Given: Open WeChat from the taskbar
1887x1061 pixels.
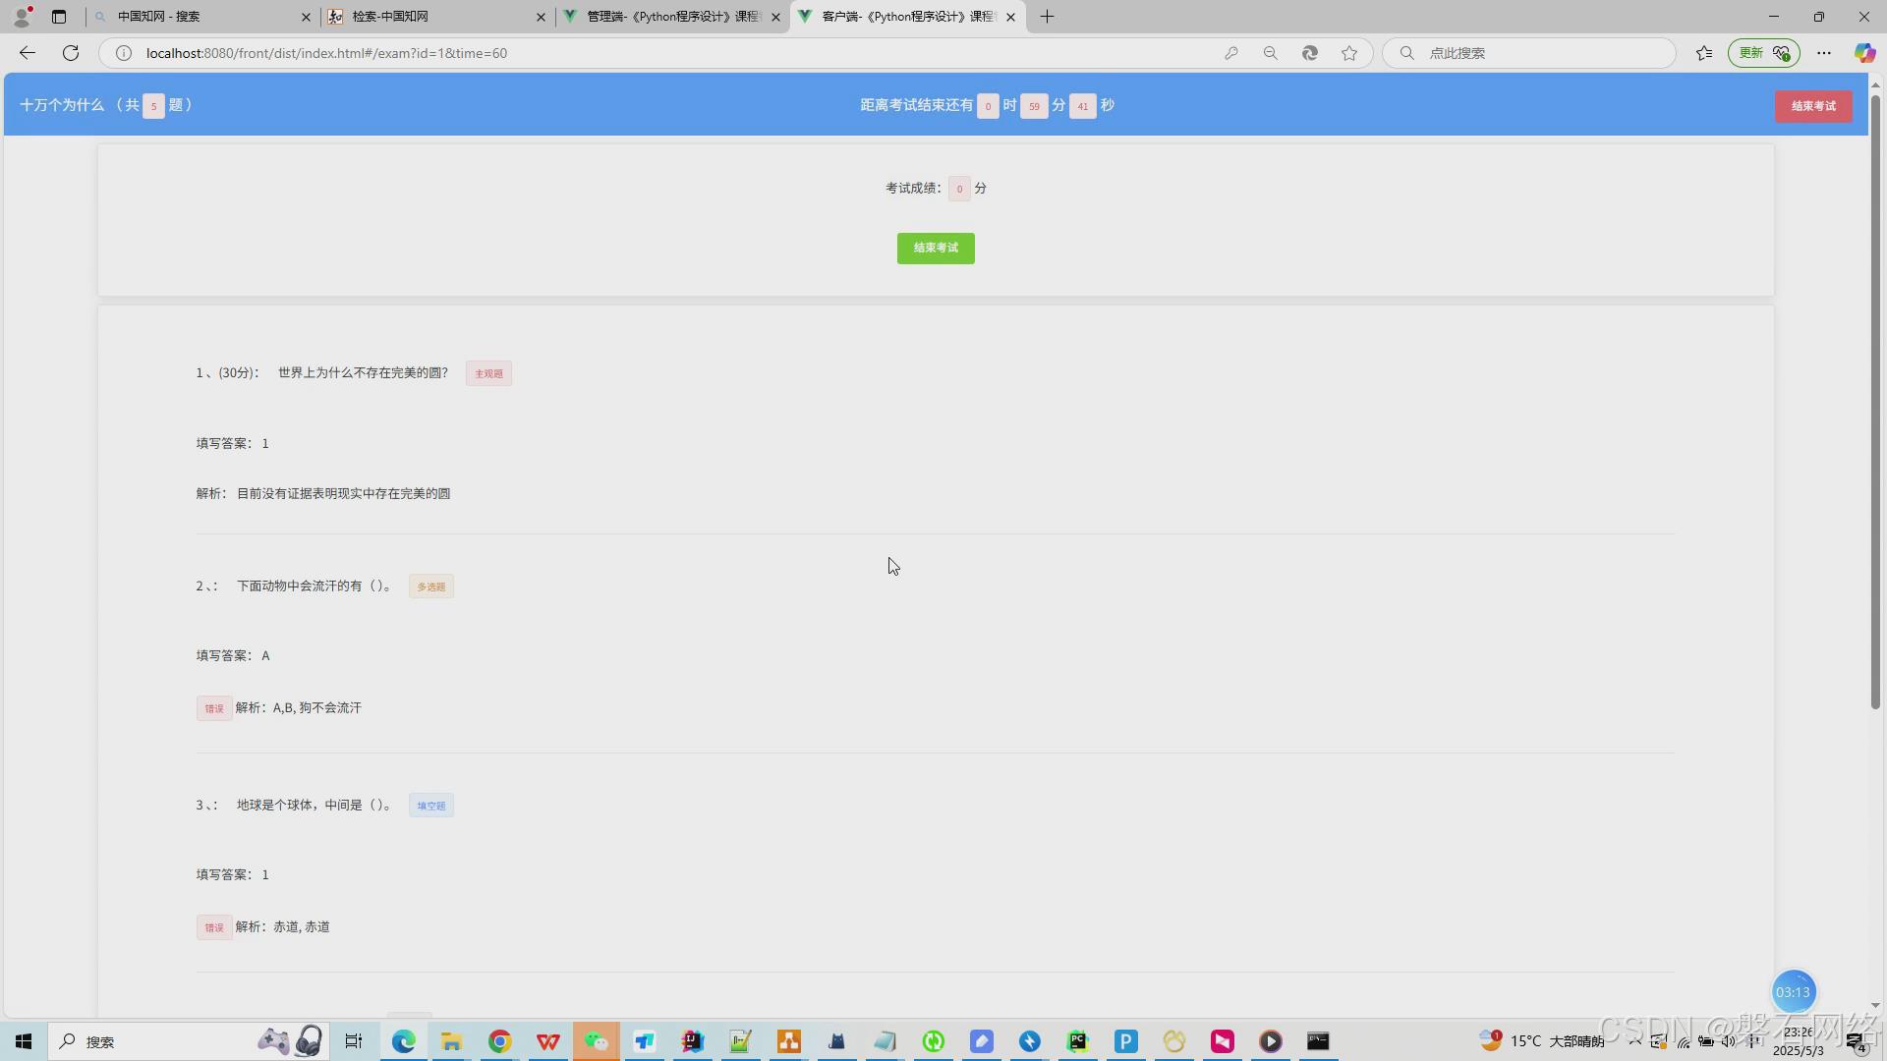Looking at the screenshot, I should pyautogui.click(x=596, y=1041).
